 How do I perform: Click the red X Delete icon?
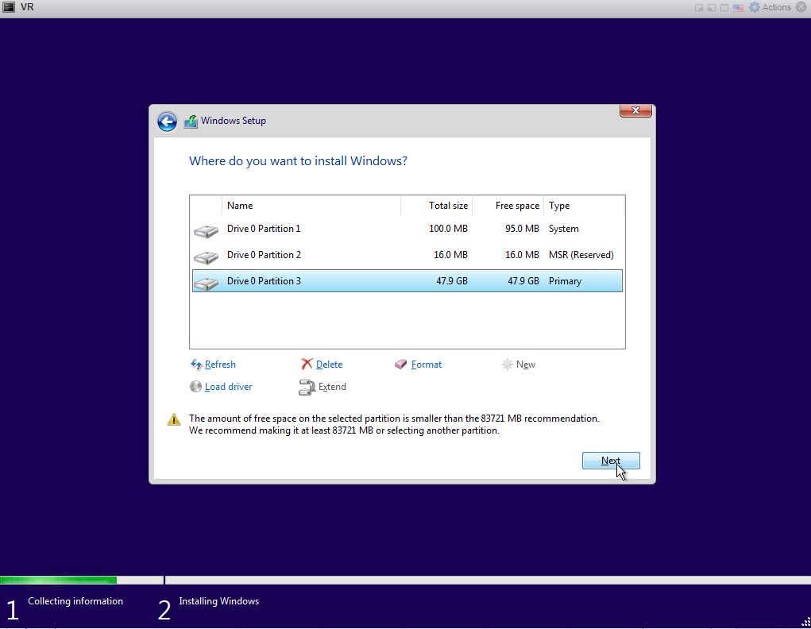pyautogui.click(x=307, y=365)
